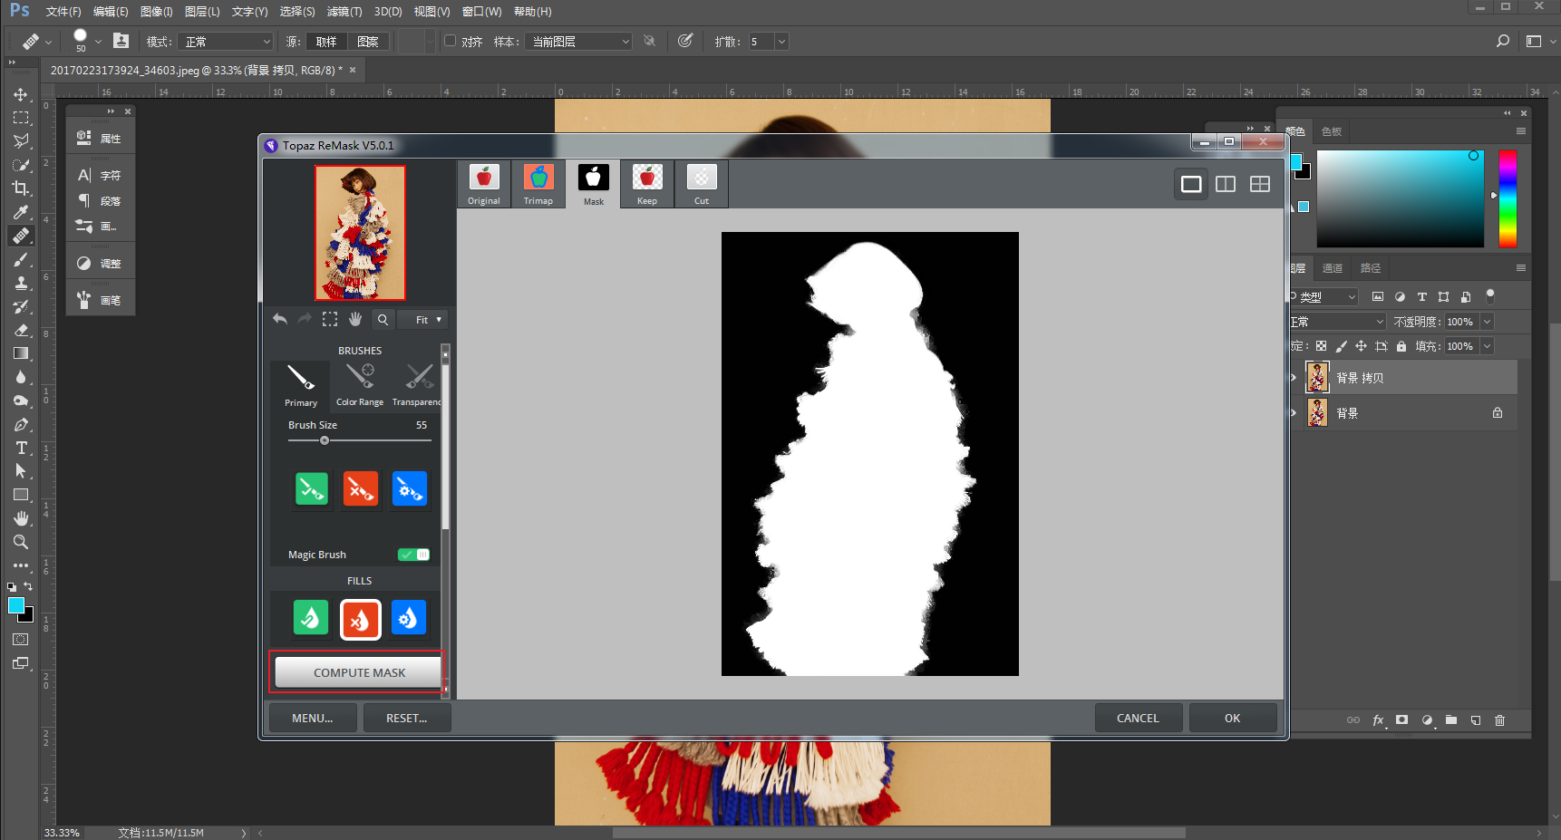Choose the green Keep fill bucket
Image resolution: width=1561 pixels, height=840 pixels.
[311, 619]
